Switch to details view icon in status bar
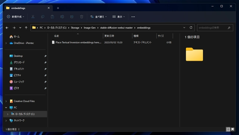 coord(228,129)
